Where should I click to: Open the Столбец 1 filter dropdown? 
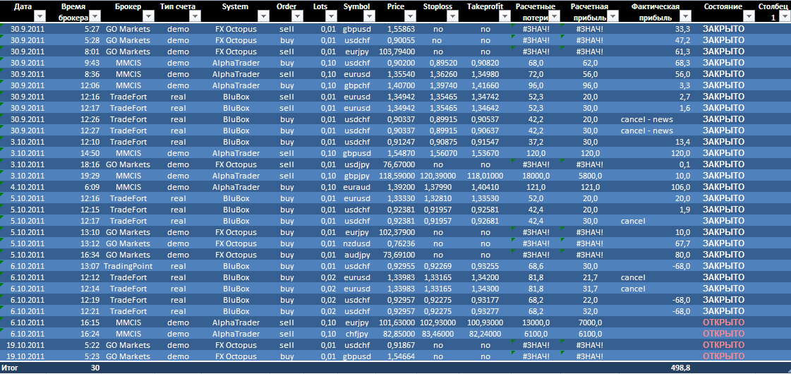click(x=785, y=17)
